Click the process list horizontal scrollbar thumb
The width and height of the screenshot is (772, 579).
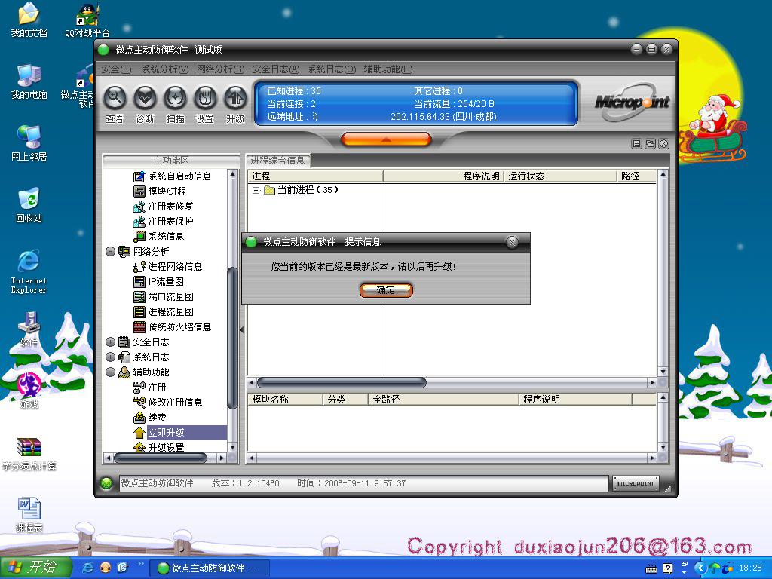tap(342, 382)
